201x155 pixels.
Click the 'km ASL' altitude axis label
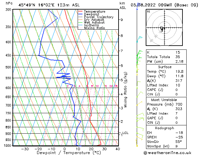(123, 5)
